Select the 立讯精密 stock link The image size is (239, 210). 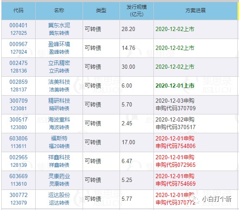(x=59, y=63)
